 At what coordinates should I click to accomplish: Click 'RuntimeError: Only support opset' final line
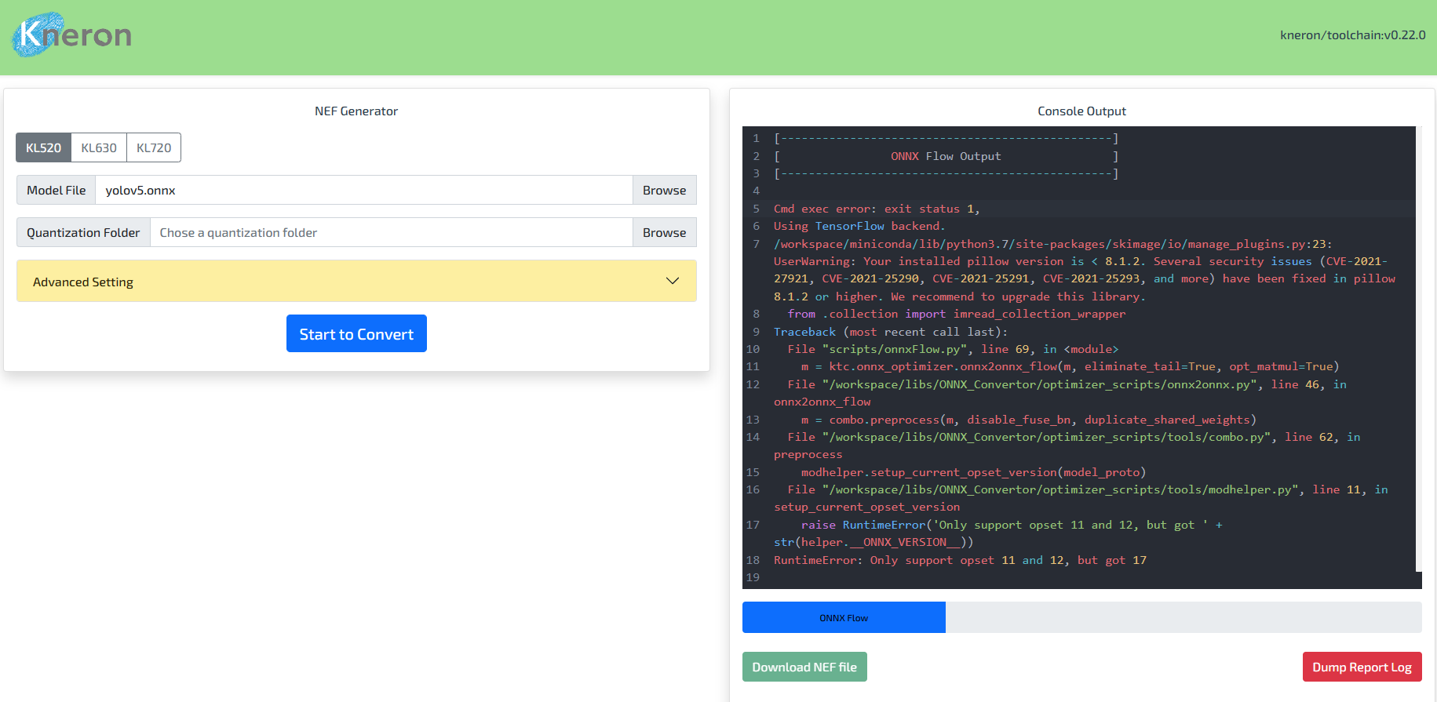click(960, 560)
